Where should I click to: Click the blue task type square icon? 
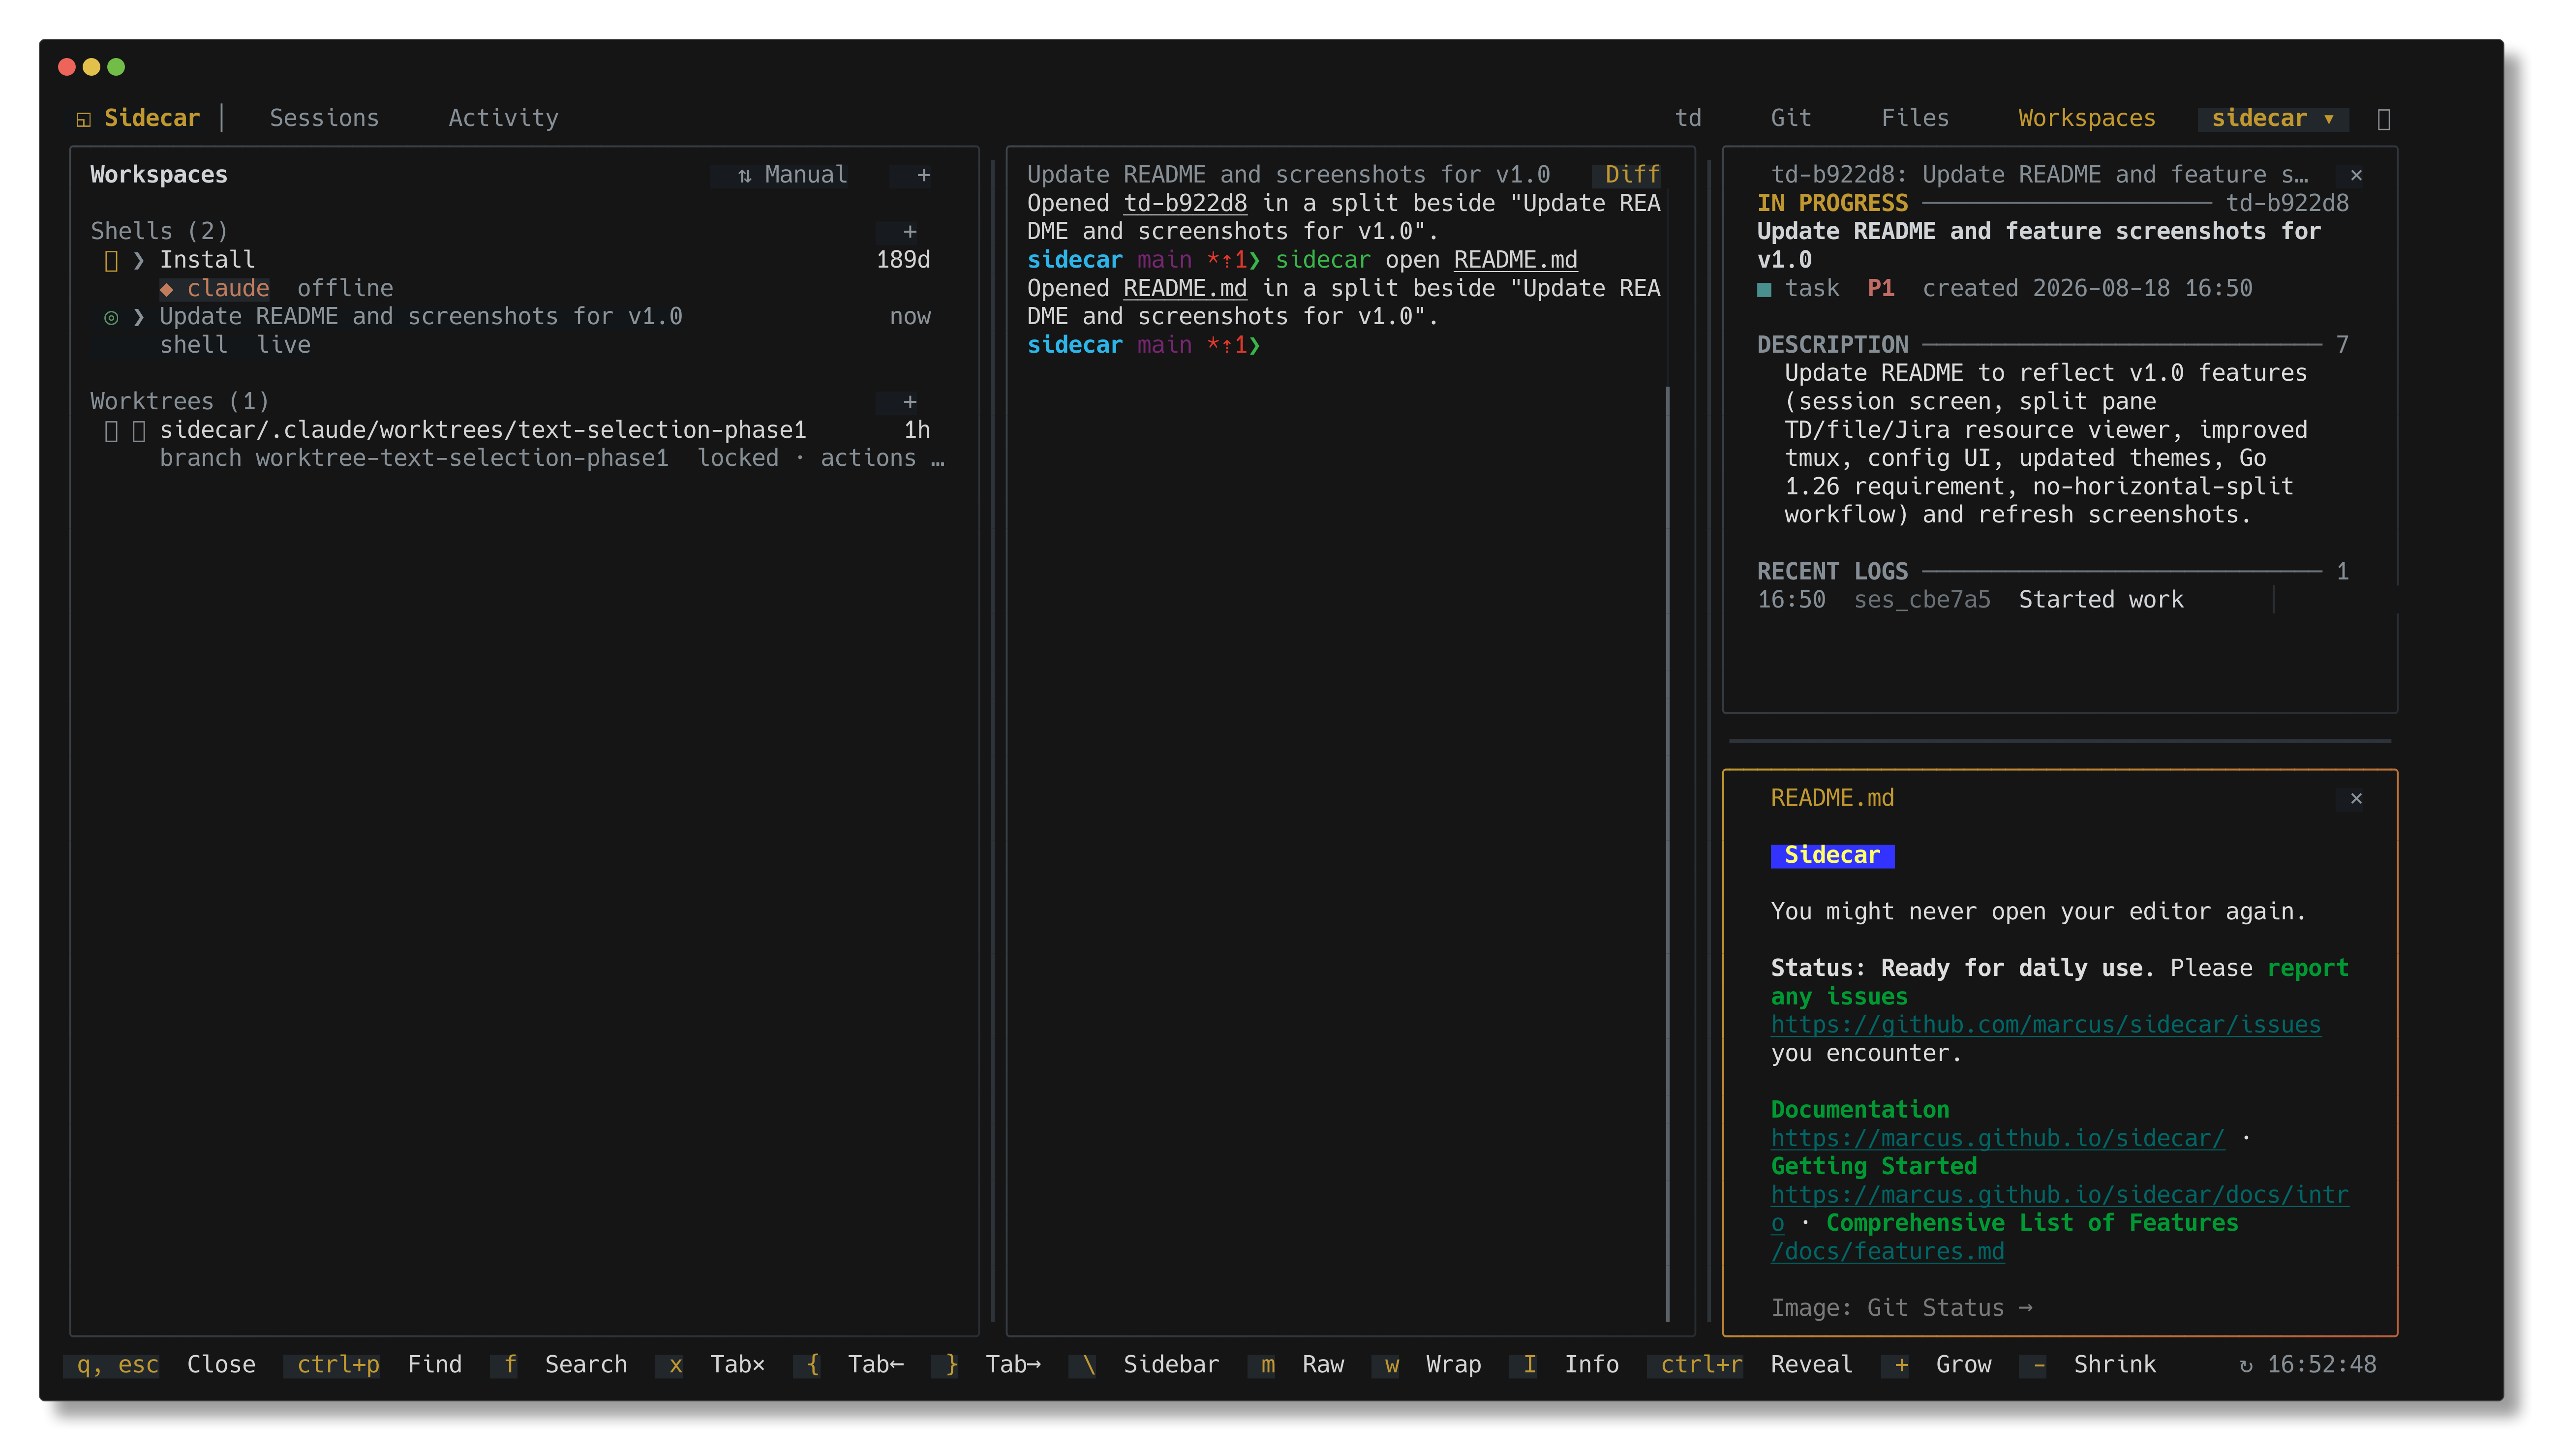click(1764, 290)
